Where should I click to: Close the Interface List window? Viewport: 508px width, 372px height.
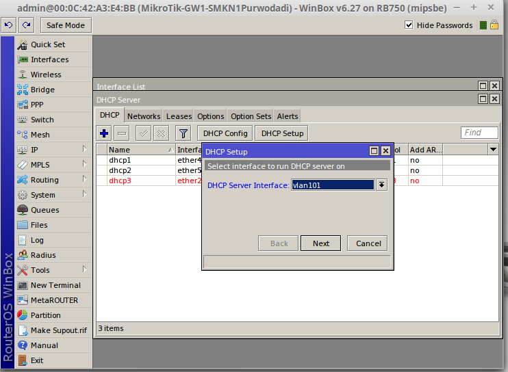tap(494, 85)
